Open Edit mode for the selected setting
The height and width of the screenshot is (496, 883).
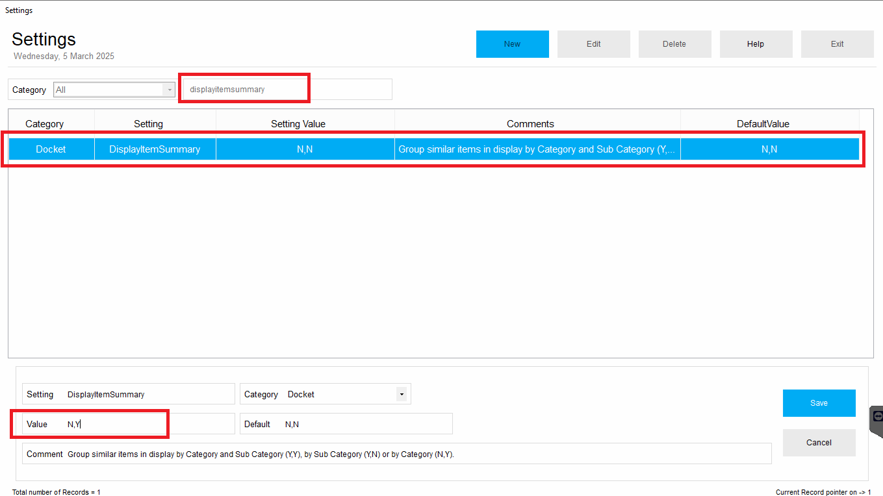coord(593,44)
